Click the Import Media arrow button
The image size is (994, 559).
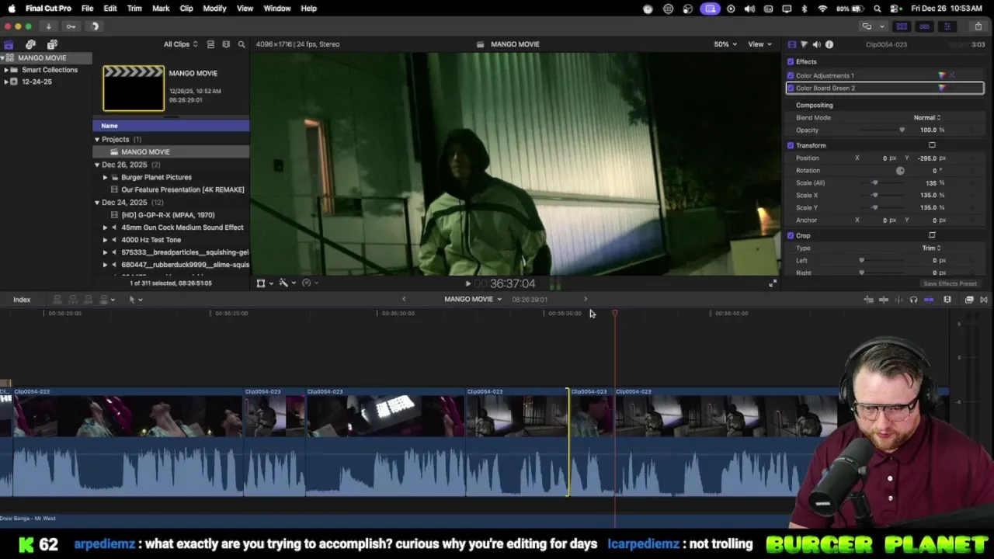pos(48,26)
